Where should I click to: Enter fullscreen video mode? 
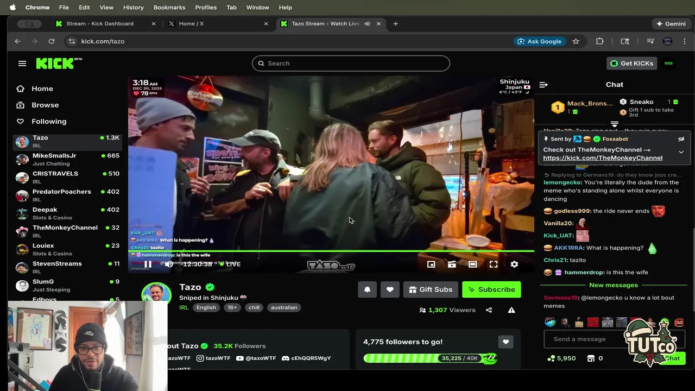(x=494, y=264)
